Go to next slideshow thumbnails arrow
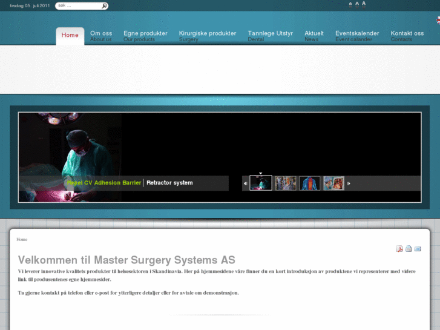This screenshot has height=330, width=440. point(349,183)
